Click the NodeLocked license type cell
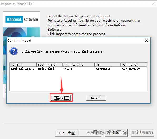This screenshot has height=139, width=157. pos(46,69)
